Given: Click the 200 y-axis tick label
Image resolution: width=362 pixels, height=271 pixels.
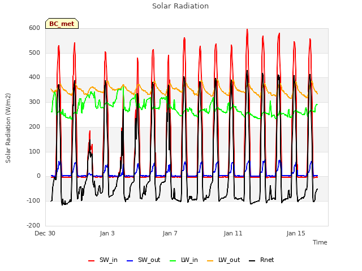Looking at the screenshot, I should click(35, 126).
